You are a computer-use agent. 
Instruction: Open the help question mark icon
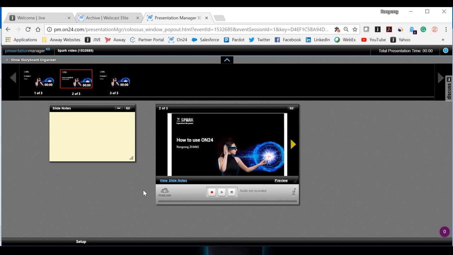(x=446, y=51)
